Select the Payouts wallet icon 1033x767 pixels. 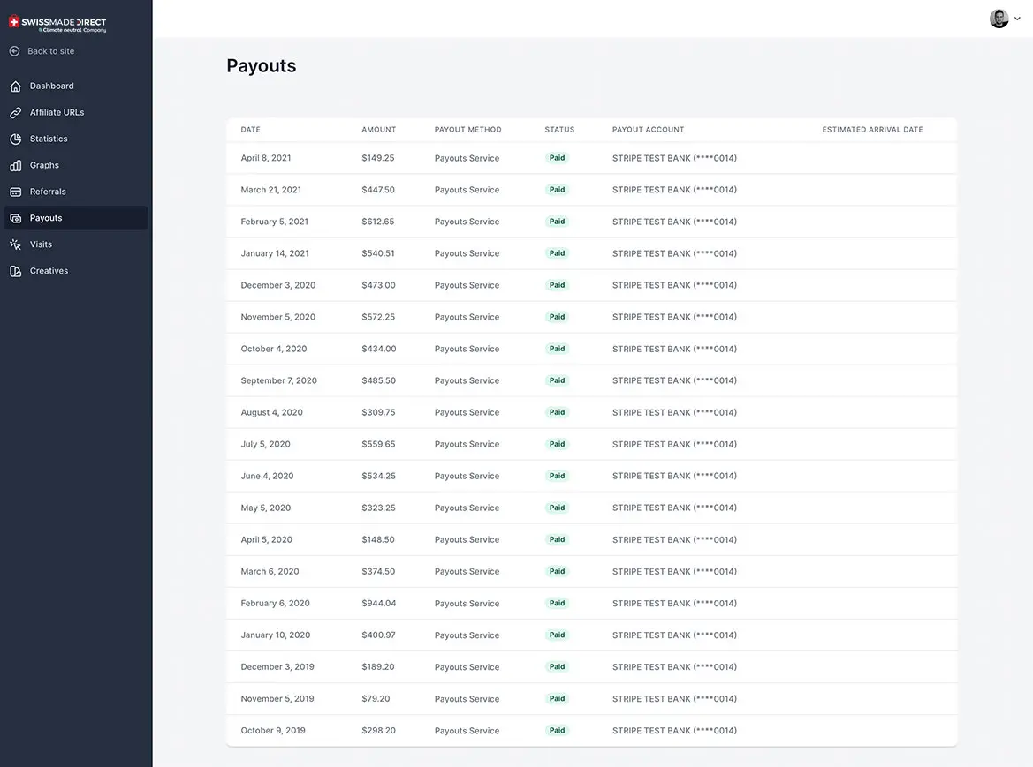click(13, 218)
